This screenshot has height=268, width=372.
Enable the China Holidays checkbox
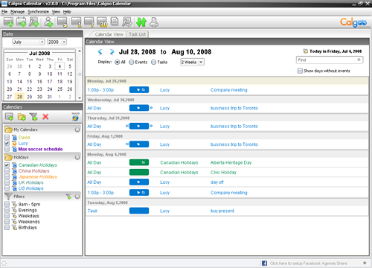click(x=7, y=170)
